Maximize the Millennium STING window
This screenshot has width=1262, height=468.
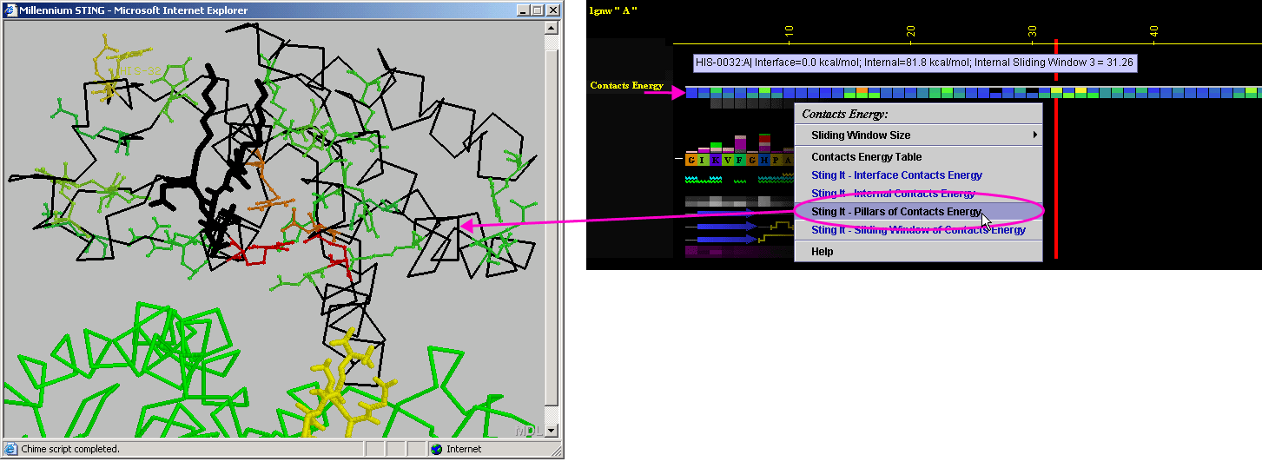pyautogui.click(x=537, y=10)
